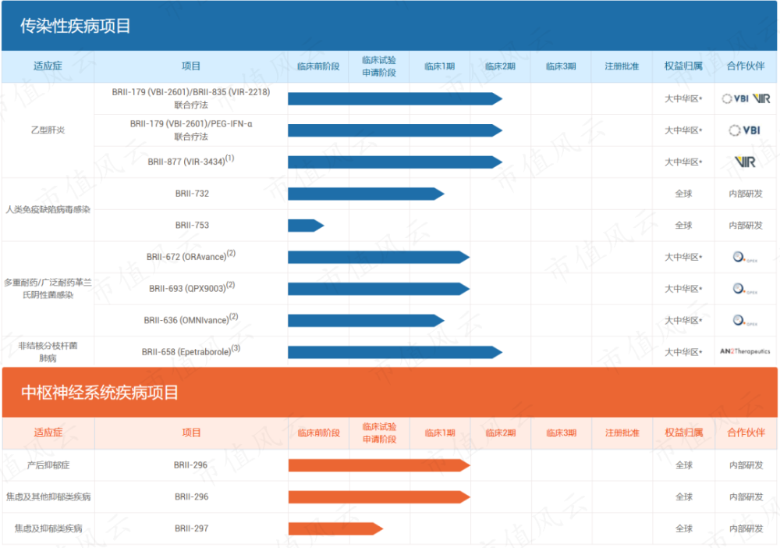780x548 pixels.
Task: Click the VBI logo in PEG-IFN-α row
Action: click(x=745, y=130)
